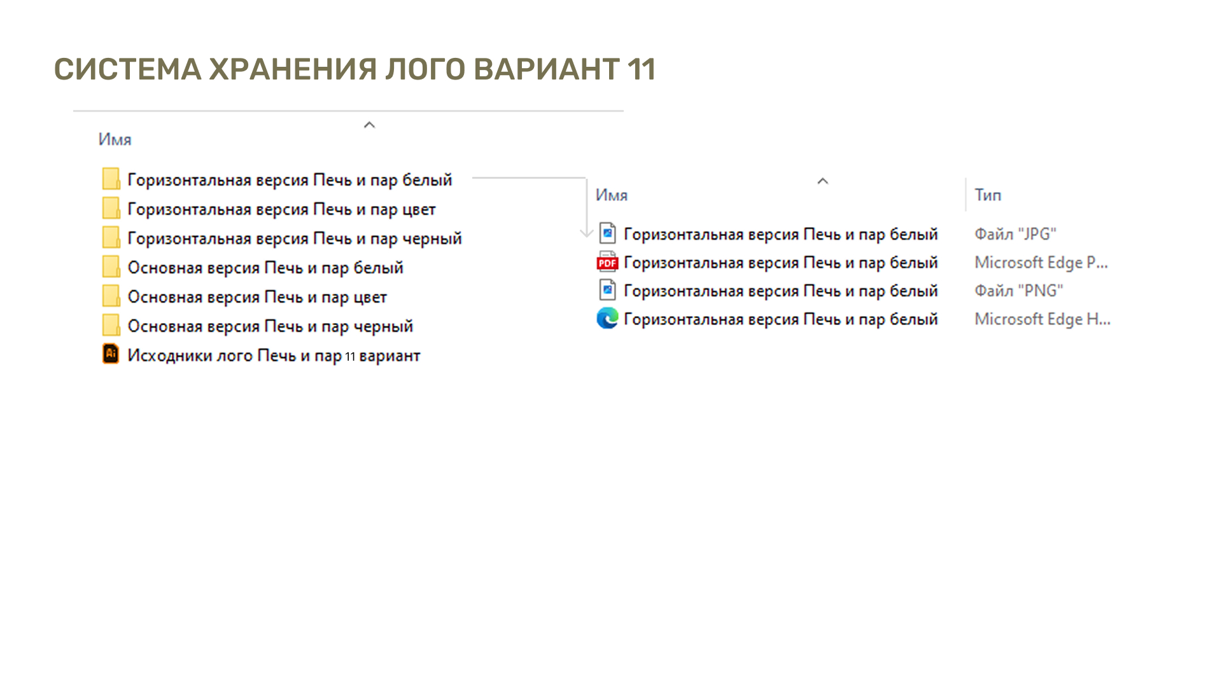The image size is (1222, 687).
Task: Click the Microsoft Edge HTML file icon
Action: (x=607, y=318)
